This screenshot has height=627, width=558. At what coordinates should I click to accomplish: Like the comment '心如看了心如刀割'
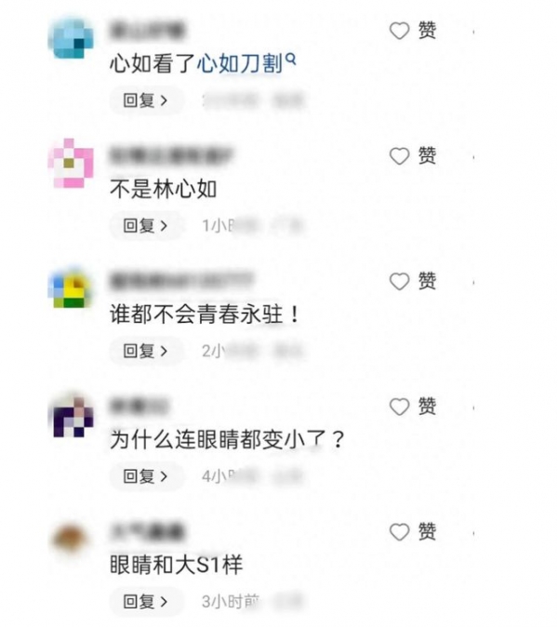point(399,31)
